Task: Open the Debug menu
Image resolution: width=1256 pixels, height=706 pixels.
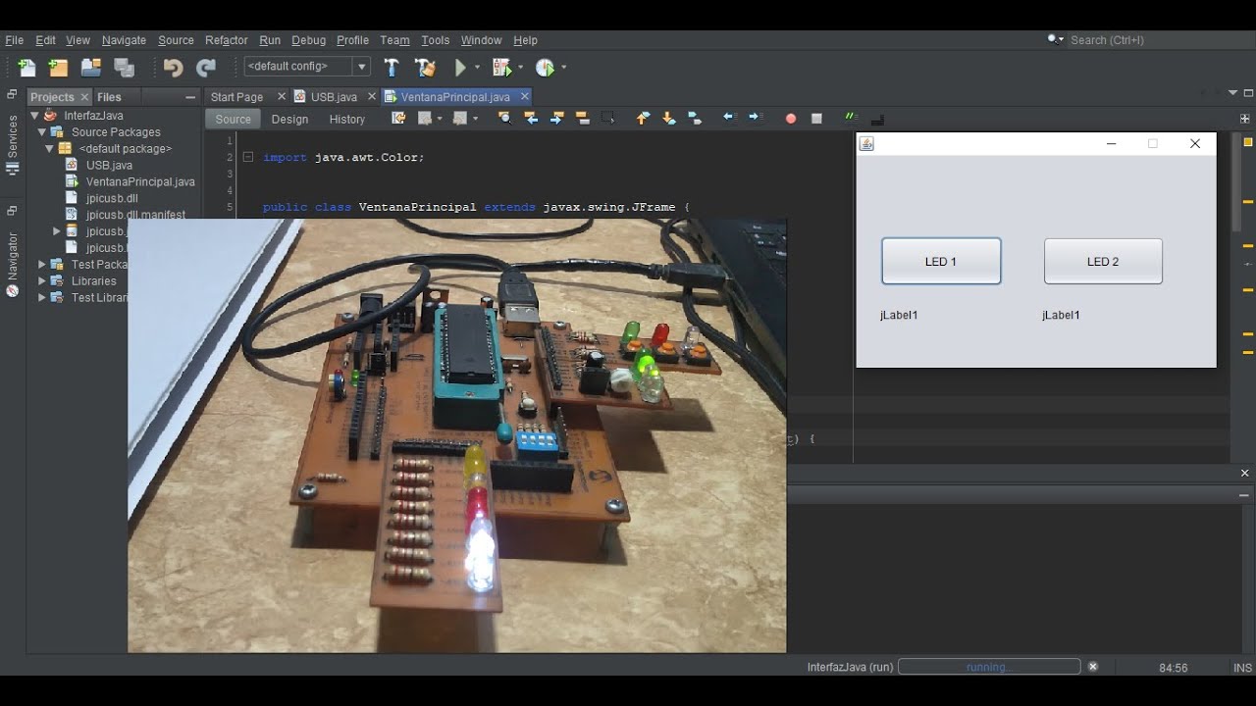Action: [308, 40]
